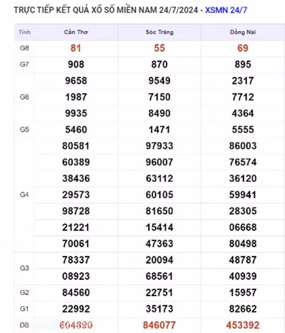Select the Đồng Nai column header
285x333 pixels.
pyautogui.click(x=243, y=32)
